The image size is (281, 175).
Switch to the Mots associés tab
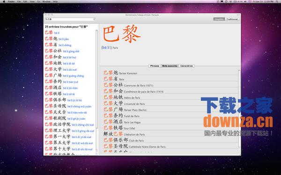tap(170, 66)
